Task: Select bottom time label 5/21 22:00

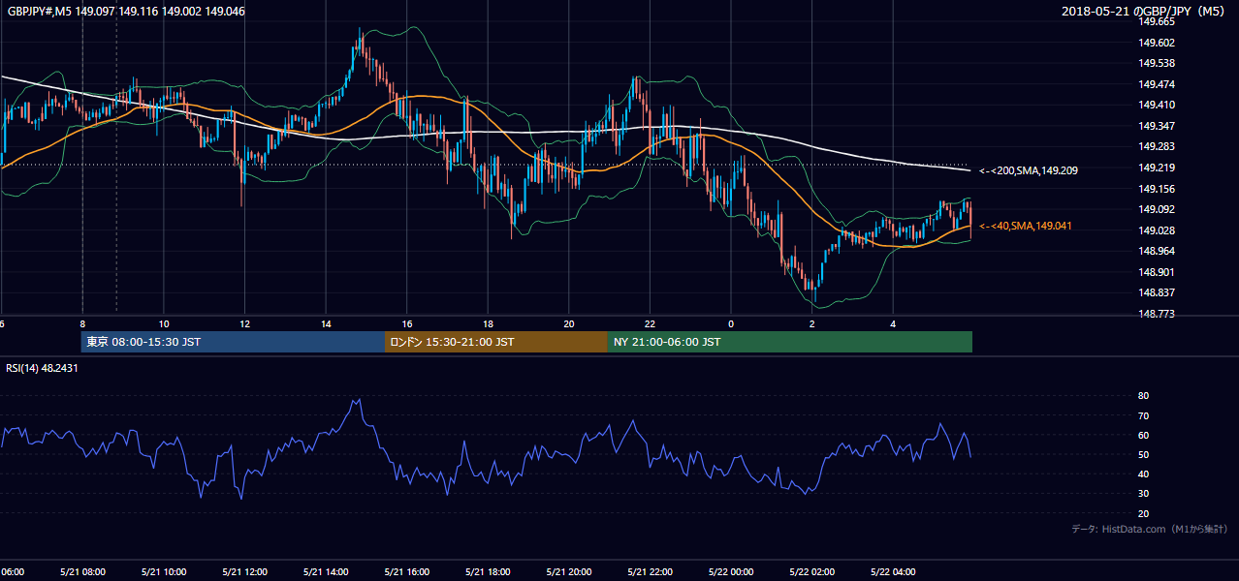Action: pos(650,572)
